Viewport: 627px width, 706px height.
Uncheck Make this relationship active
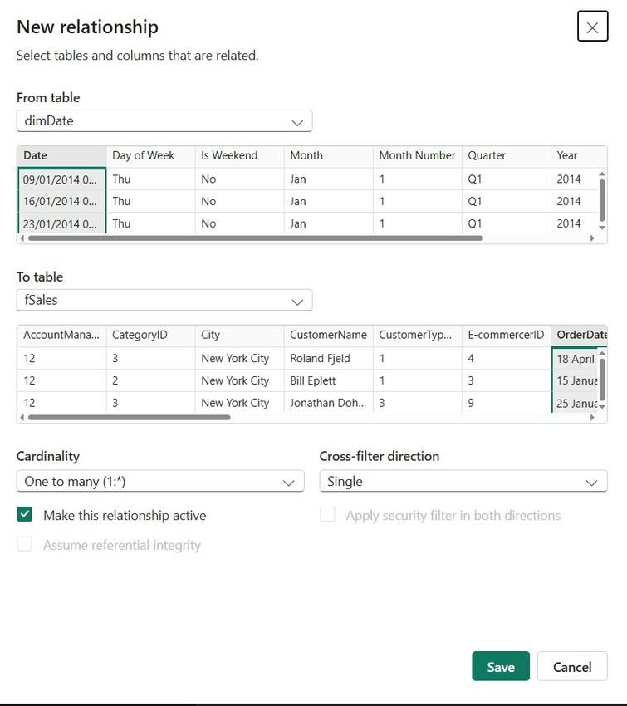(x=25, y=515)
